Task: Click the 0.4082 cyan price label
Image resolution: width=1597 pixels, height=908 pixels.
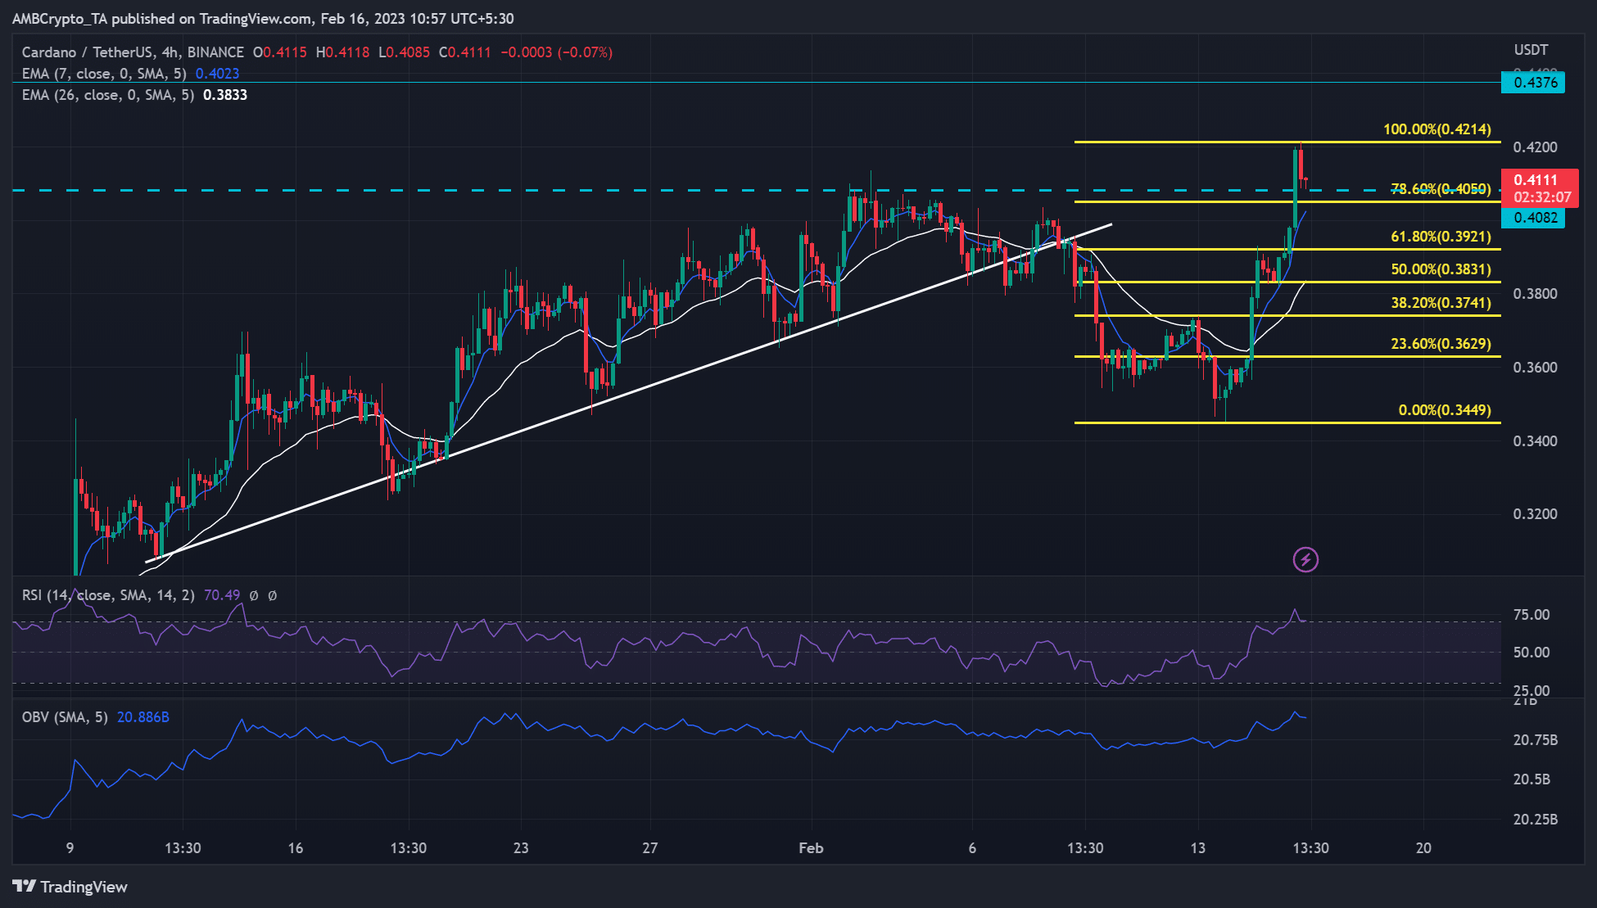Action: coord(1533,218)
